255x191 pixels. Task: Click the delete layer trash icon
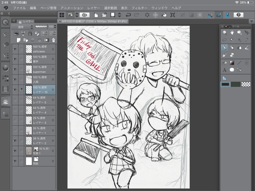(x=54, y=40)
